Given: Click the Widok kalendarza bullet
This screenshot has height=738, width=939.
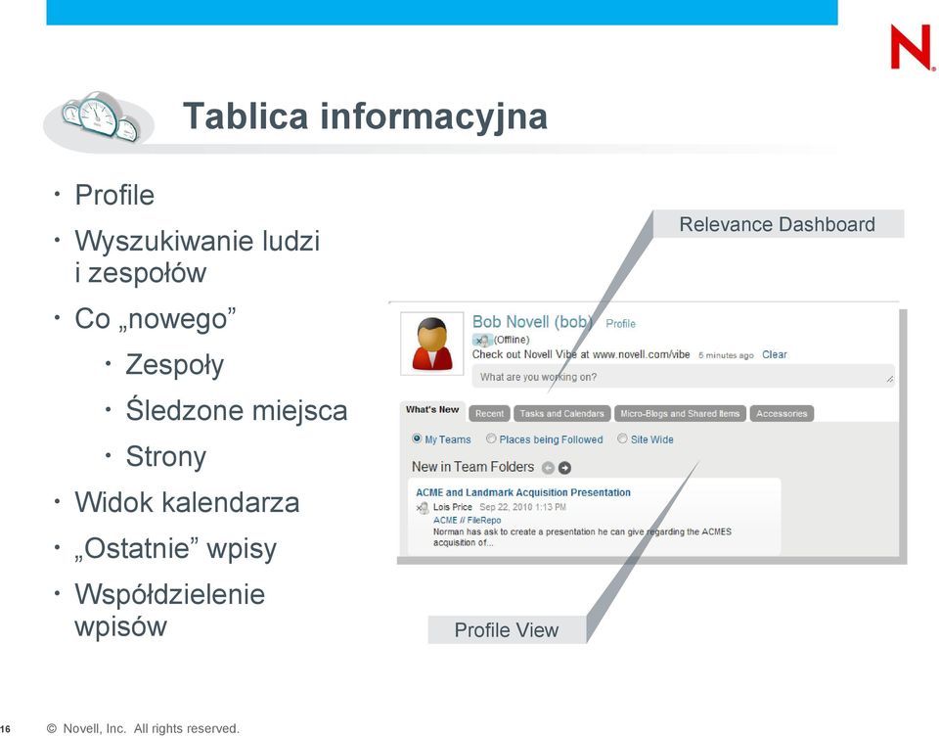Looking at the screenshot, I should pos(187,502).
